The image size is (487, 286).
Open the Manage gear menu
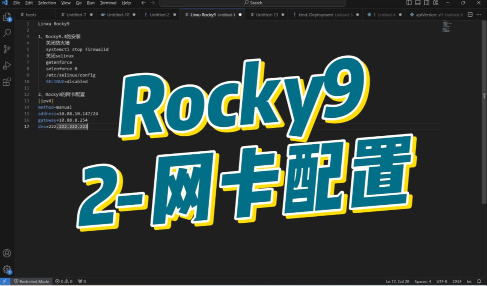pyautogui.click(x=7, y=269)
